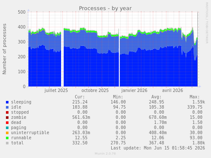
Task: Click idle average value 105.38
Action: tap(157, 107)
